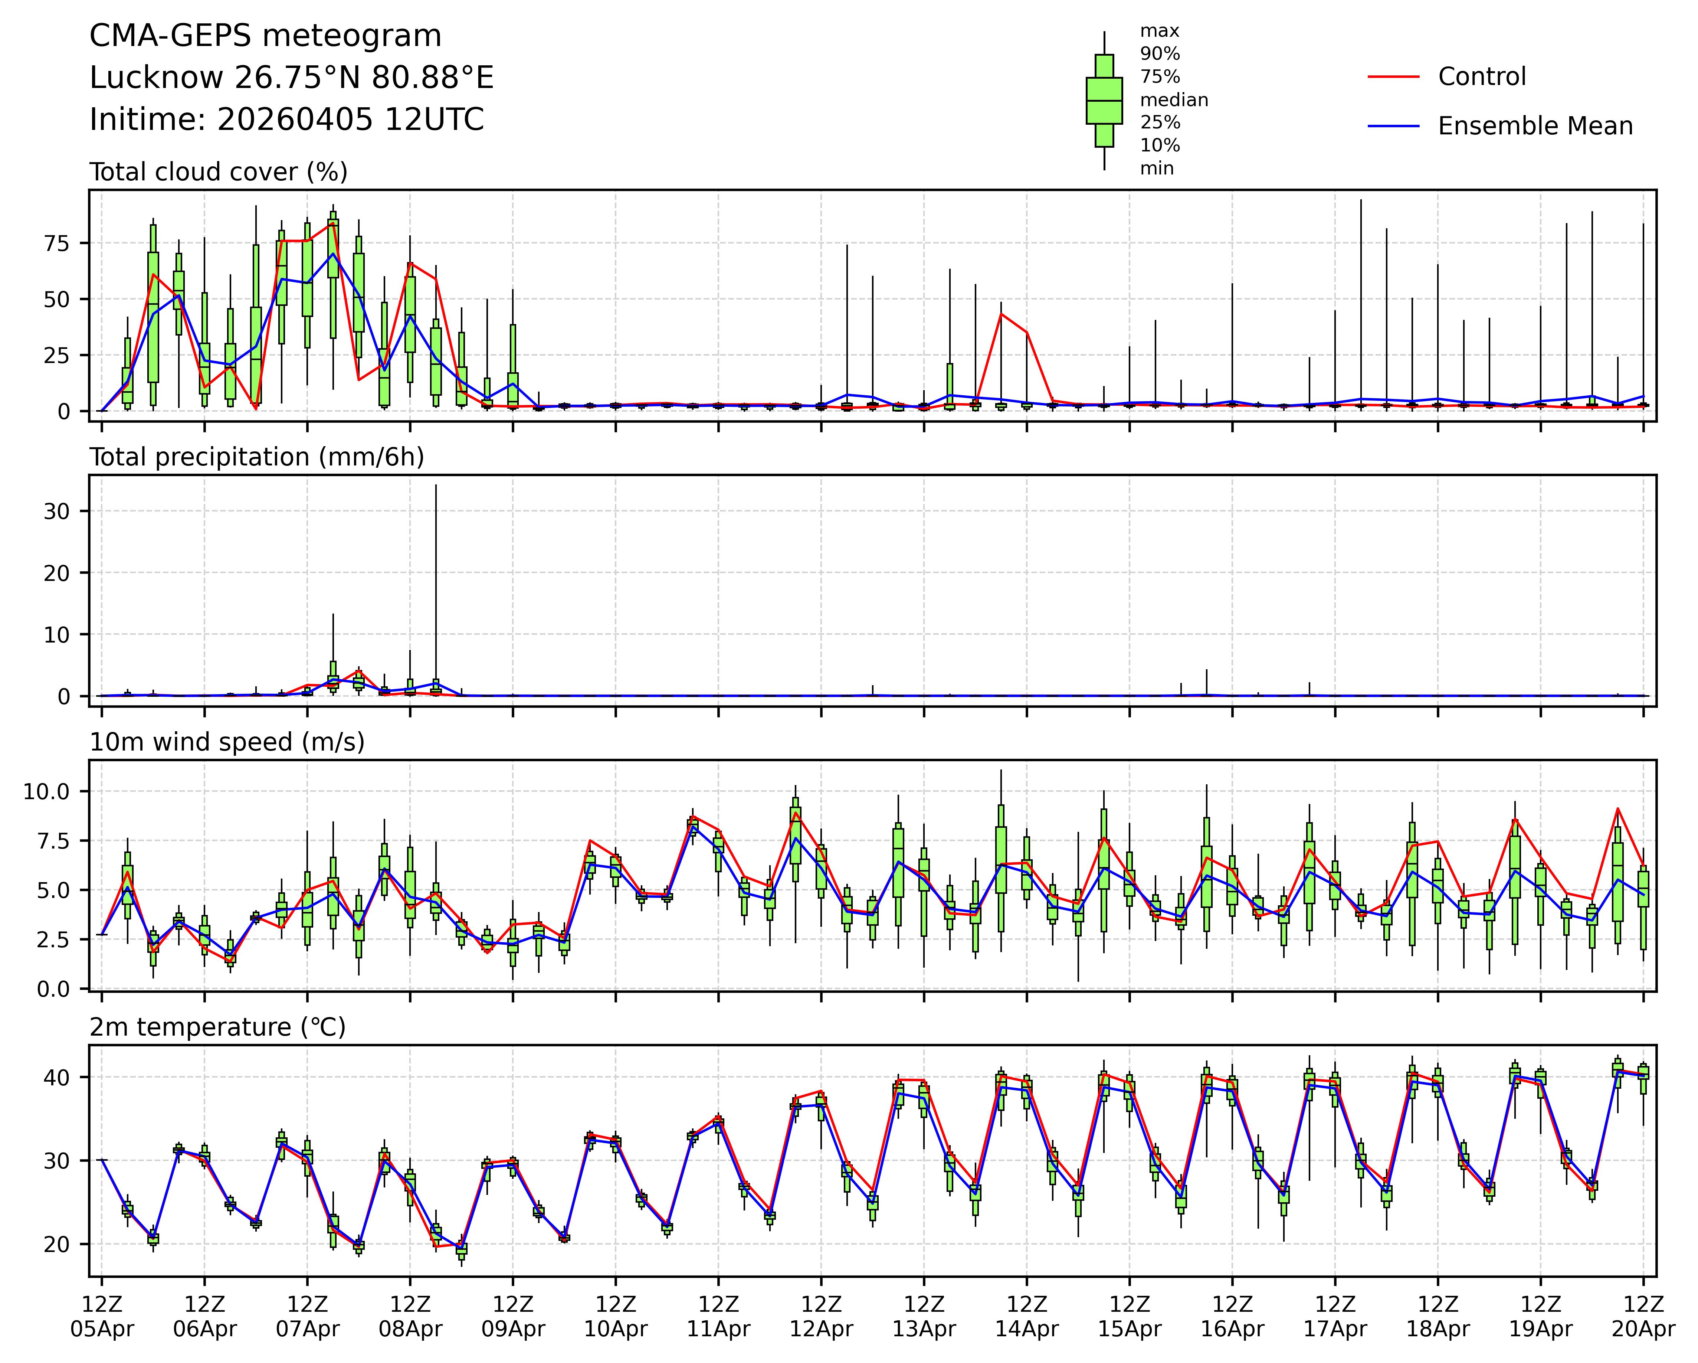
Task: Click the 90% percentile legend label
Action: point(1160,54)
